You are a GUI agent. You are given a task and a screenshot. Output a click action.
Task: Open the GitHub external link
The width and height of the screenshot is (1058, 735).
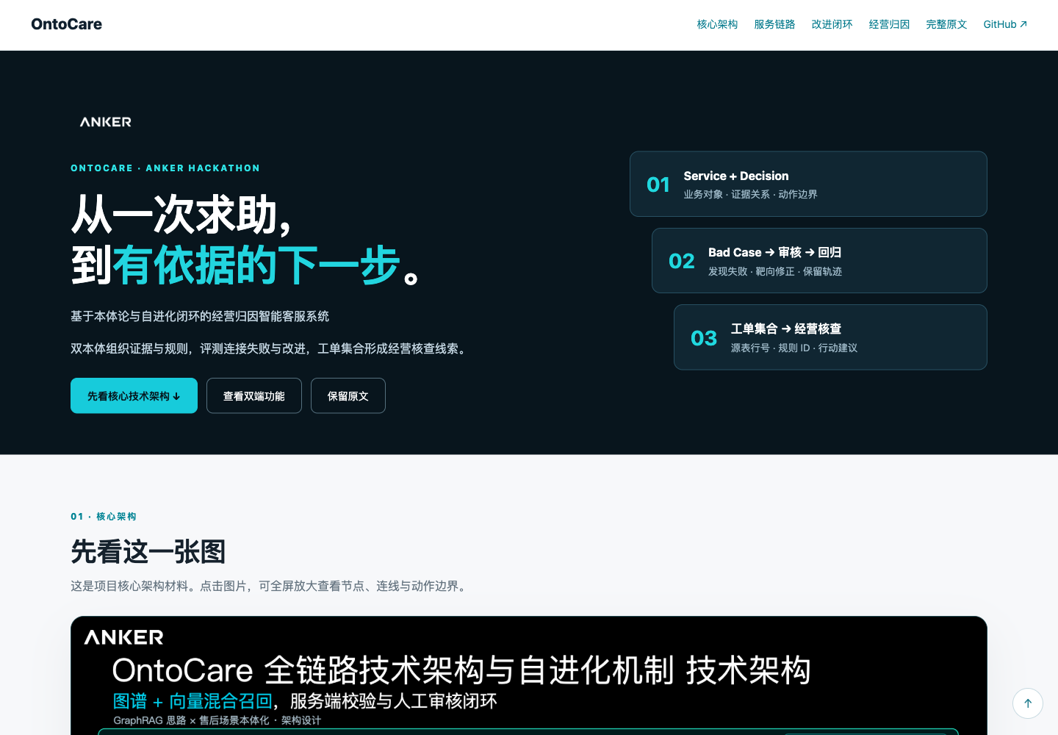[1005, 24]
